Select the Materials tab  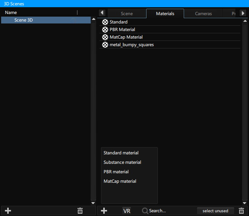coord(165,14)
